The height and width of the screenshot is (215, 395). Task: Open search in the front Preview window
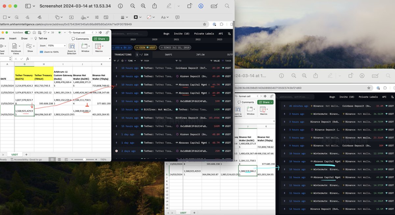pos(227,6)
